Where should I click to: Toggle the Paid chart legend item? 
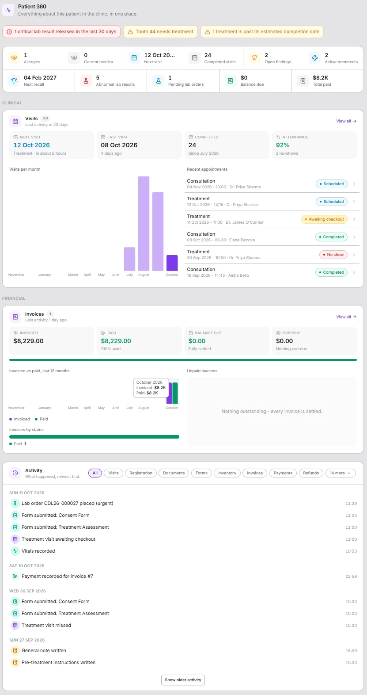click(x=42, y=419)
